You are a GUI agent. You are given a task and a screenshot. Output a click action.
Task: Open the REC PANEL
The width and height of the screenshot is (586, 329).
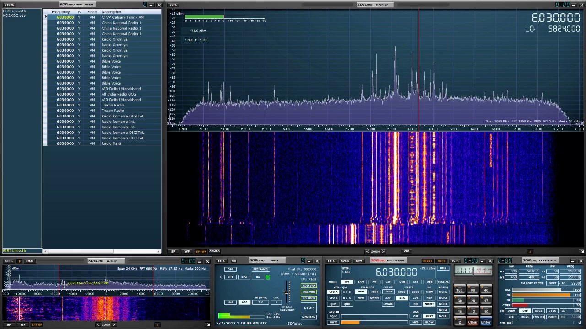(x=261, y=269)
